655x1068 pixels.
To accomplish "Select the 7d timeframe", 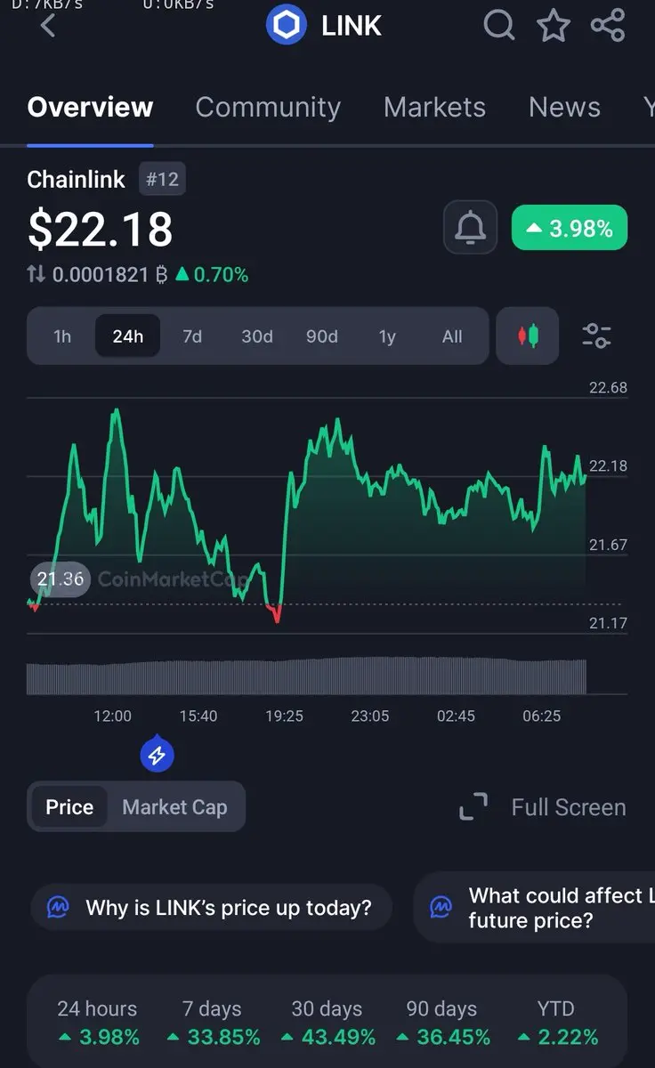I will (192, 336).
